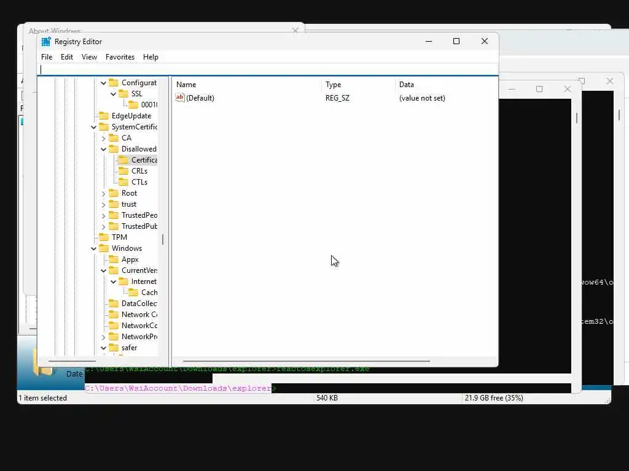
Task: Select the safer folder icon
Action: [114, 348]
